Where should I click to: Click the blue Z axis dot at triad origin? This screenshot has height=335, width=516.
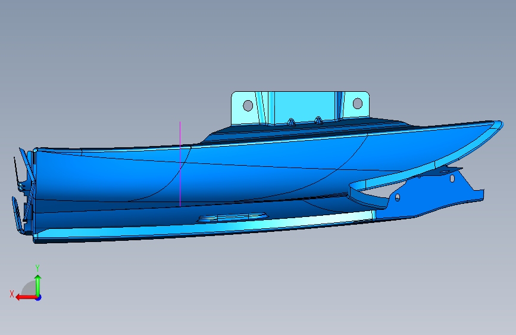point(39,297)
